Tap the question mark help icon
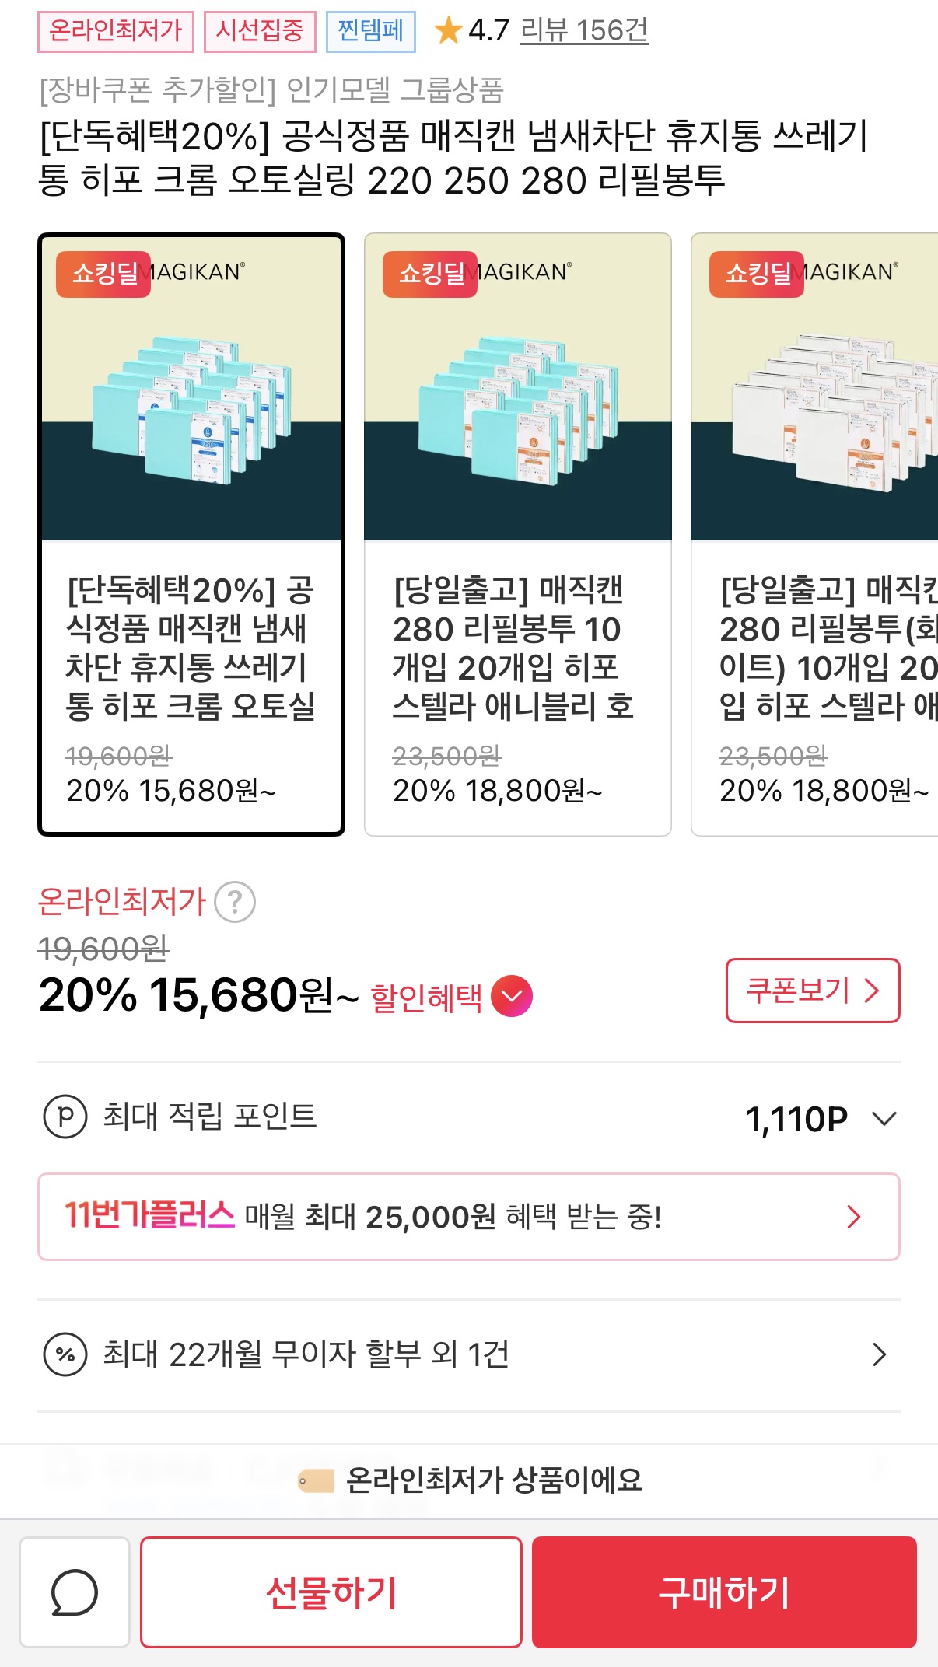 point(235,902)
